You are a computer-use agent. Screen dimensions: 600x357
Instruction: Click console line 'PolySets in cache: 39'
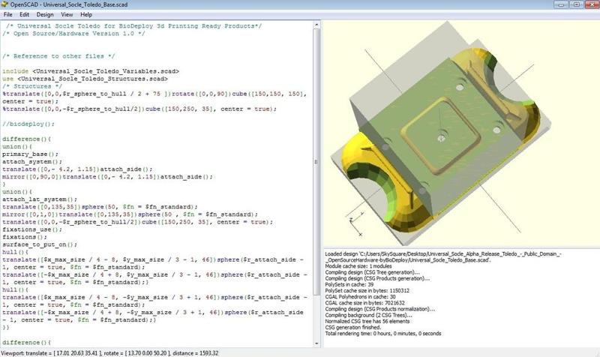(349, 284)
